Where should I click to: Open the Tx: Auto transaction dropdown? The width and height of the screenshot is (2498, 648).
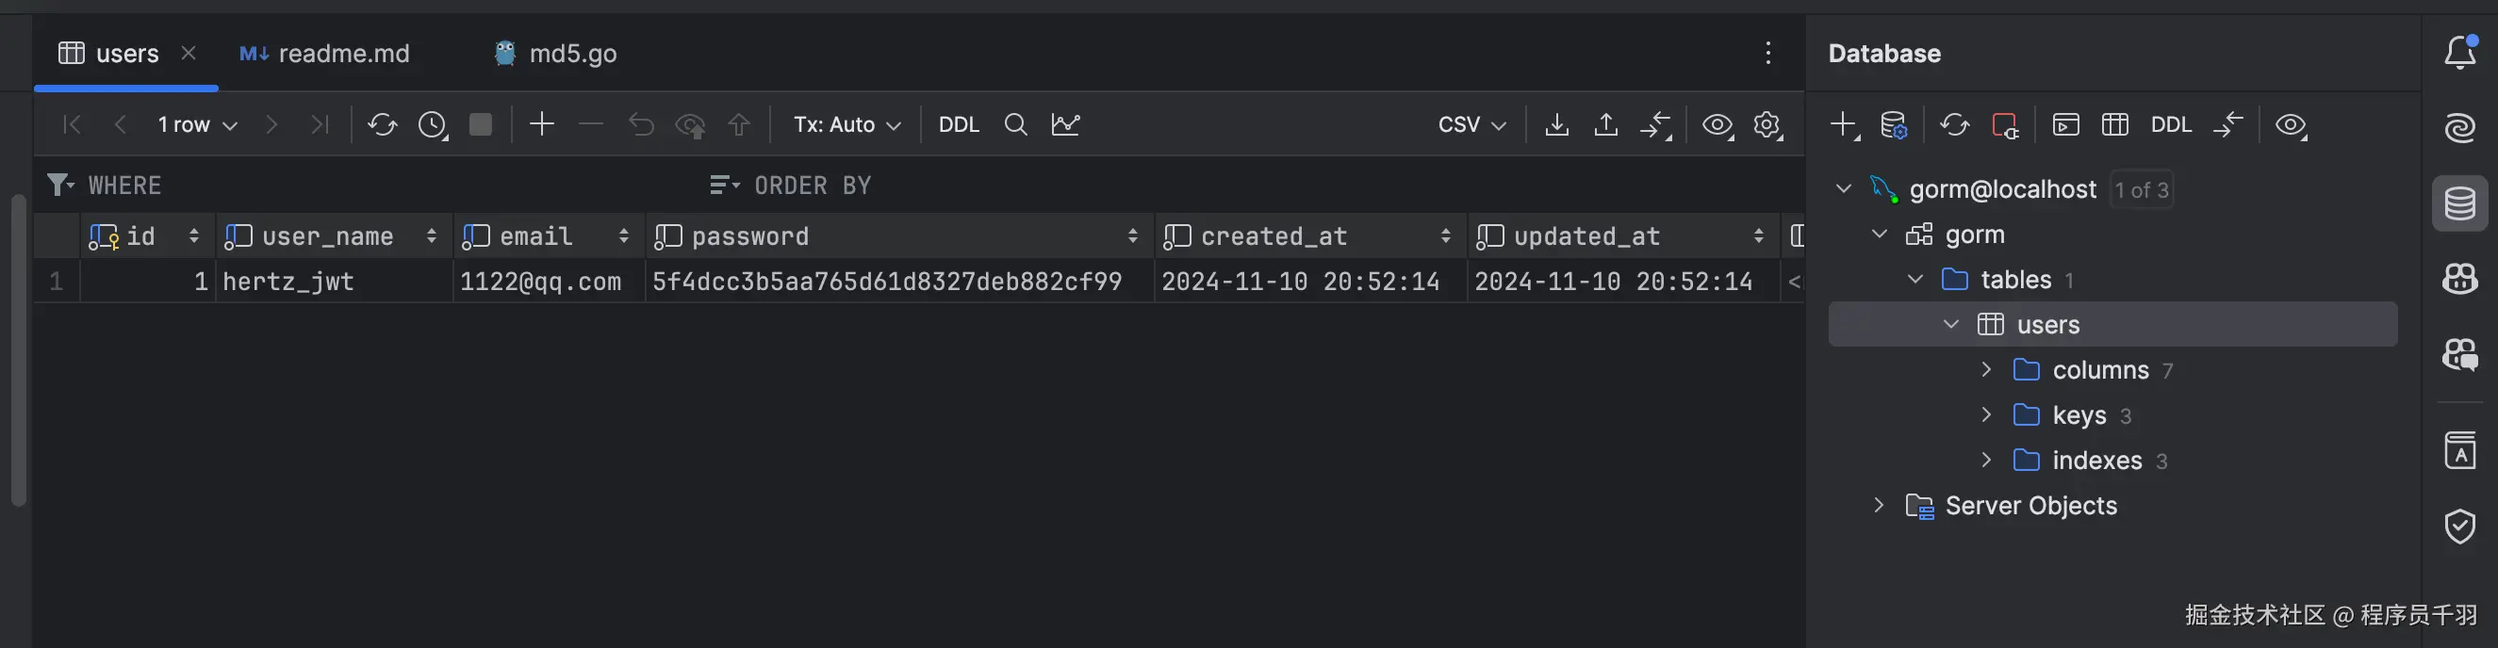(x=846, y=125)
